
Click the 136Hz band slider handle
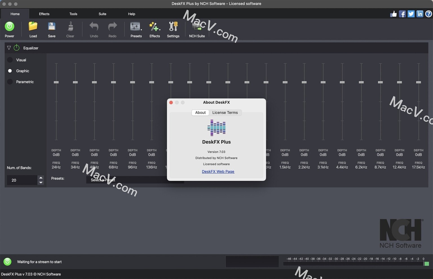pos(152,82)
